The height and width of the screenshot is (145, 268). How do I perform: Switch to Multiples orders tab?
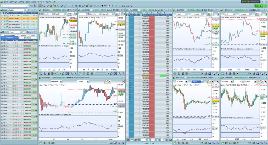(x=23, y=35)
